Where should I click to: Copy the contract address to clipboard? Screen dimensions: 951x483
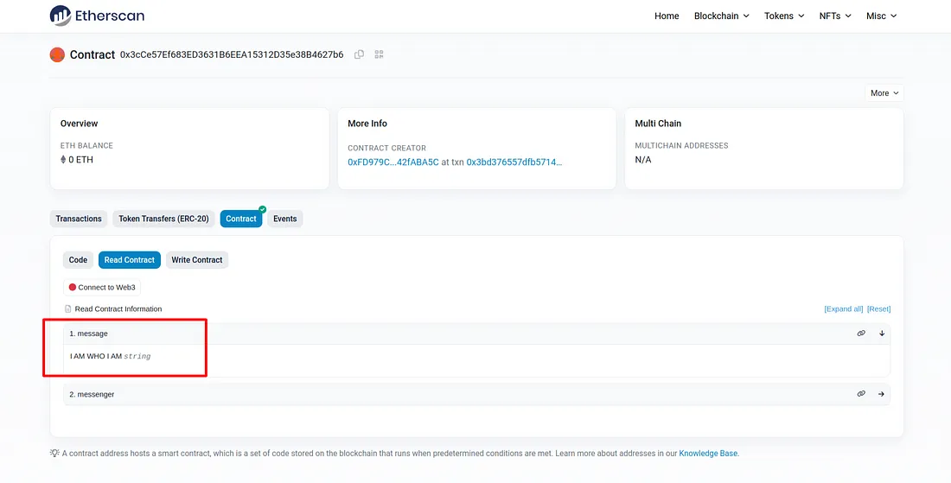pyautogui.click(x=359, y=54)
